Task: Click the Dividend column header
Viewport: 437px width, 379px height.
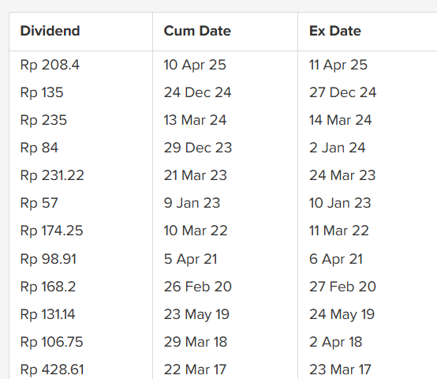Action: click(x=50, y=31)
